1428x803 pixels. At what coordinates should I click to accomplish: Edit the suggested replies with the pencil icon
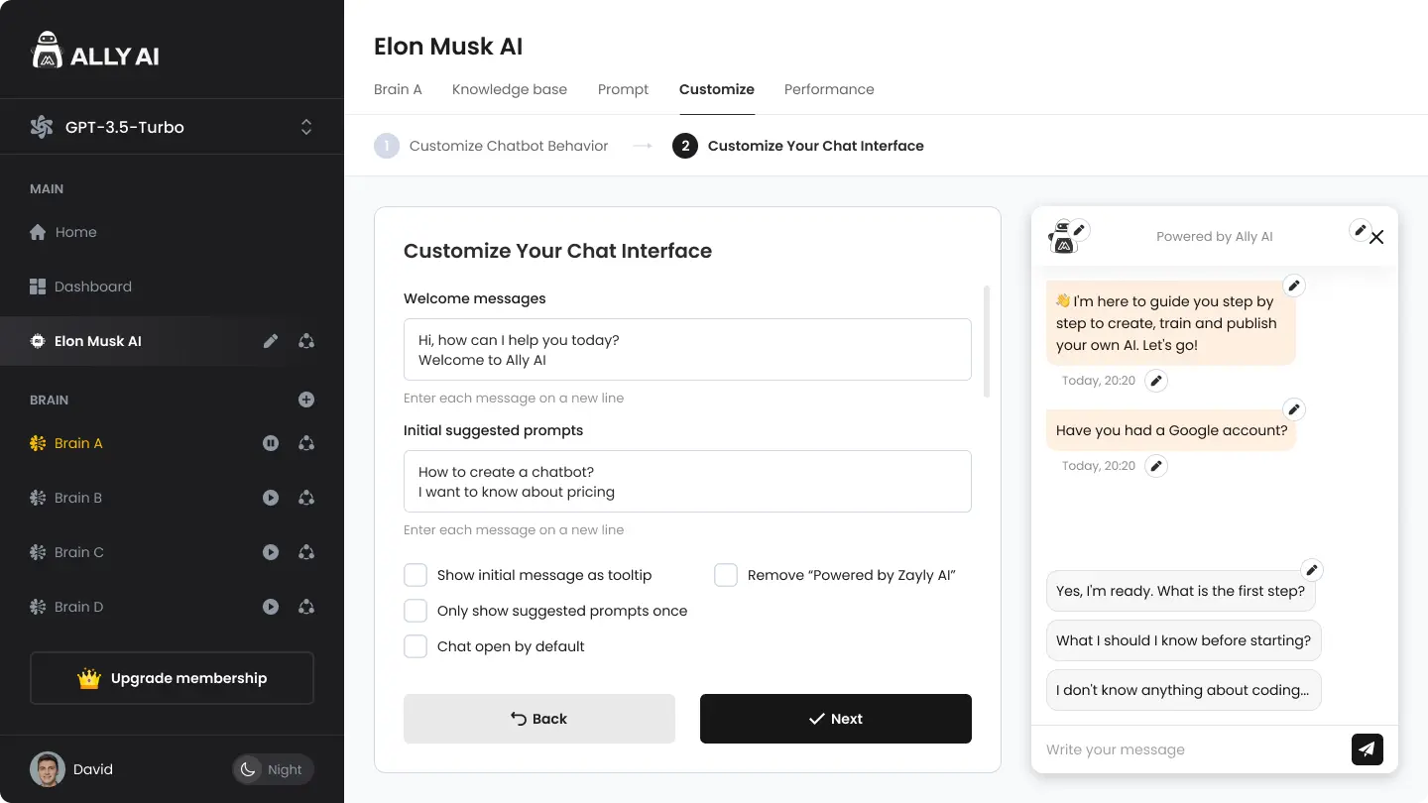(x=1311, y=570)
